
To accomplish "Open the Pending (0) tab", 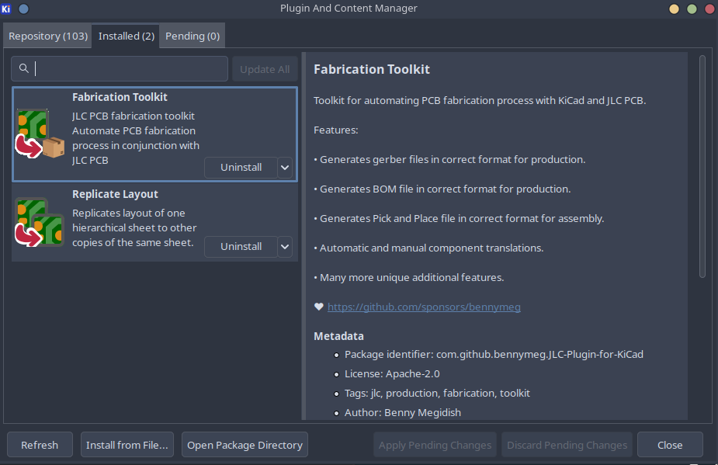I will tap(193, 36).
